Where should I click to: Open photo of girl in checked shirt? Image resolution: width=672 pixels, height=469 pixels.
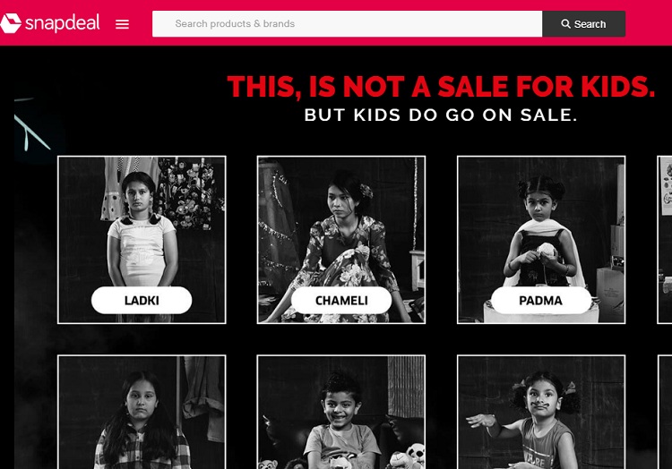pyautogui.click(x=142, y=412)
